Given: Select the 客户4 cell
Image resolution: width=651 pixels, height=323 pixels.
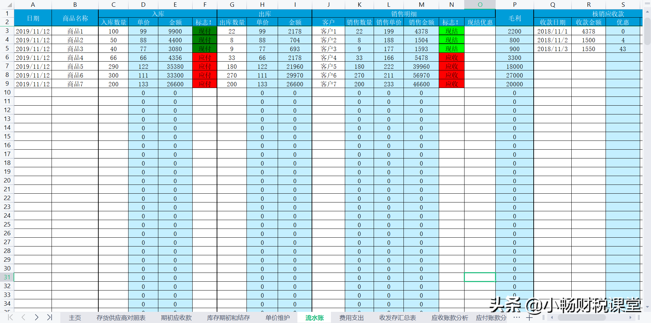Looking at the screenshot, I should click(329, 58).
